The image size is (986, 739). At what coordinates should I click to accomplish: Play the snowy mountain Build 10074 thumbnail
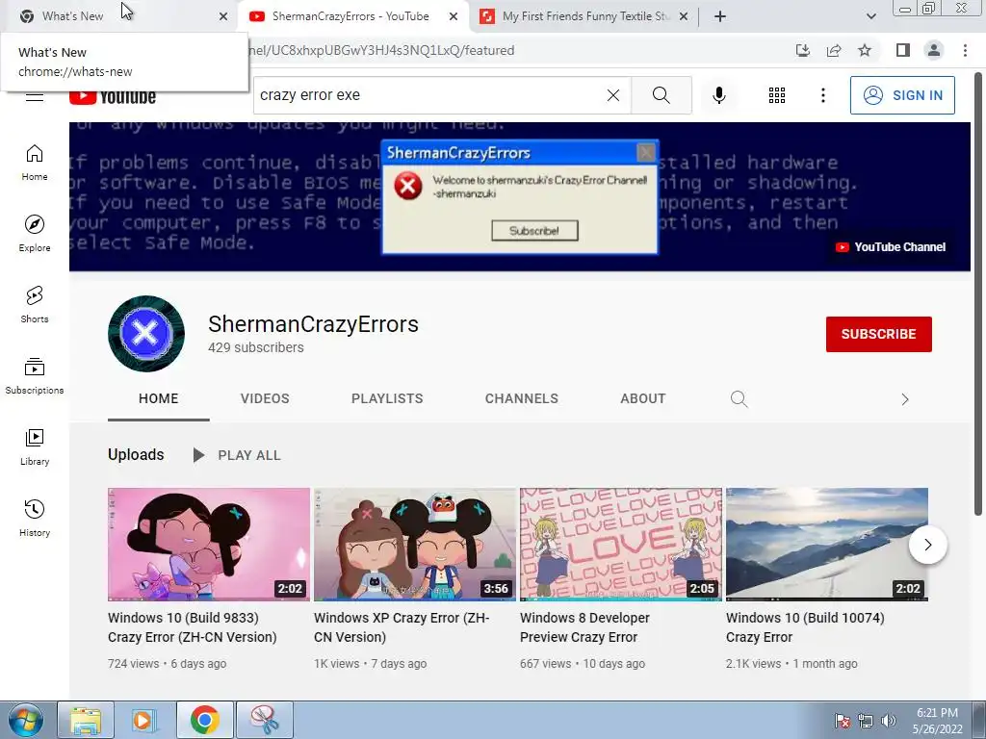[x=827, y=545]
